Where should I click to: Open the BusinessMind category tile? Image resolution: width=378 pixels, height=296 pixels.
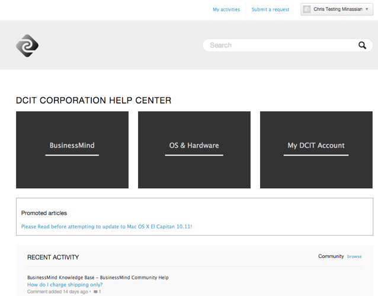72,150
